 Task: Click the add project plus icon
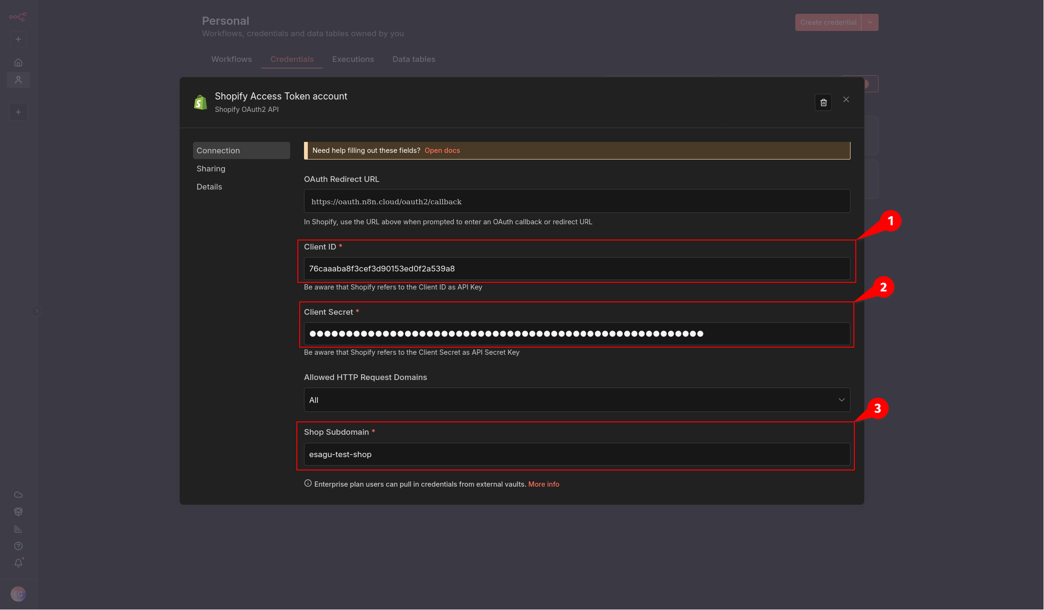pos(18,112)
